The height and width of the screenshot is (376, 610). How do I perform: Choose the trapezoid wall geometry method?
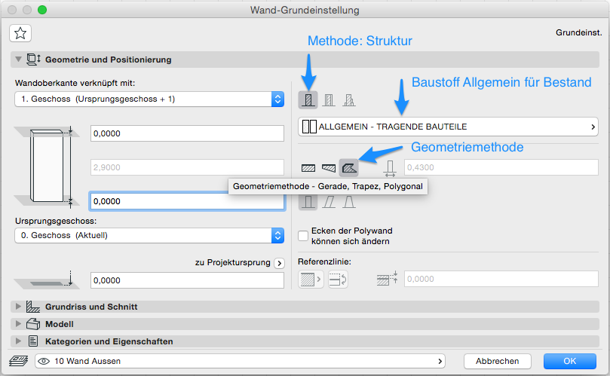click(328, 167)
